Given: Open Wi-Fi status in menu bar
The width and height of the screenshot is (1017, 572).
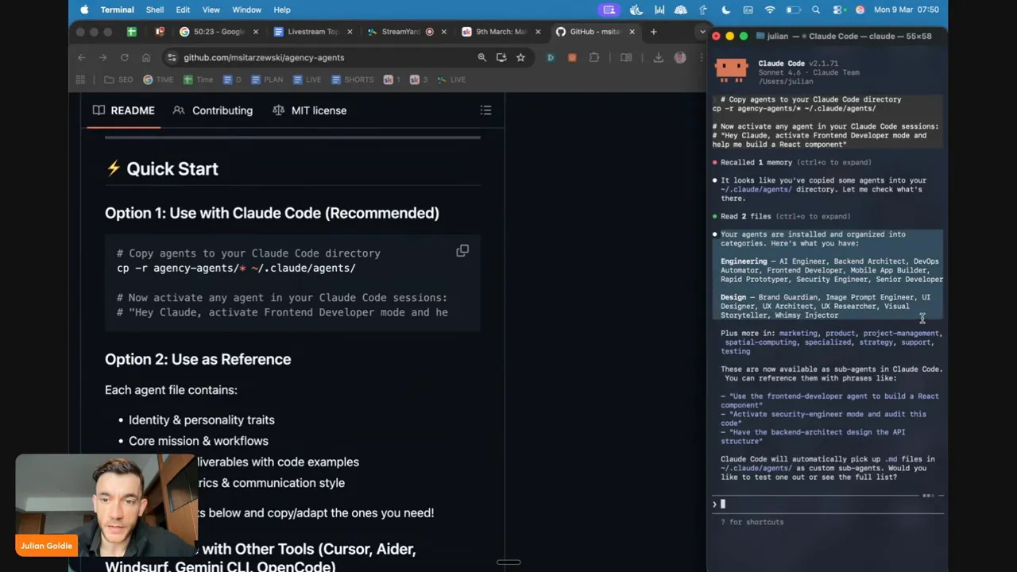Looking at the screenshot, I should pyautogui.click(x=770, y=10).
